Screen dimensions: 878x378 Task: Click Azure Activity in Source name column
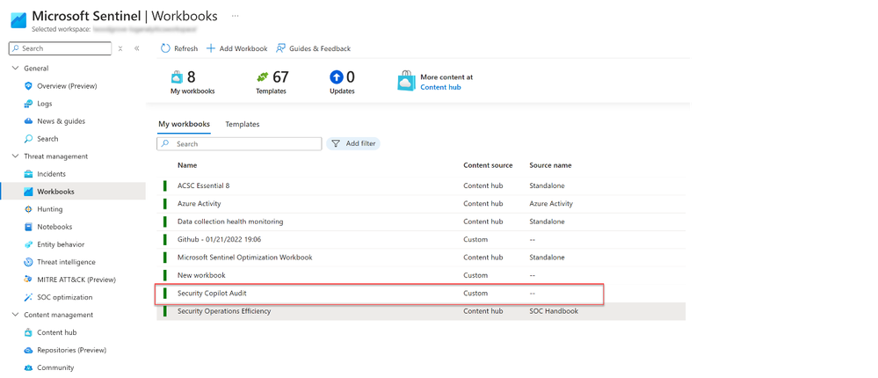point(551,204)
